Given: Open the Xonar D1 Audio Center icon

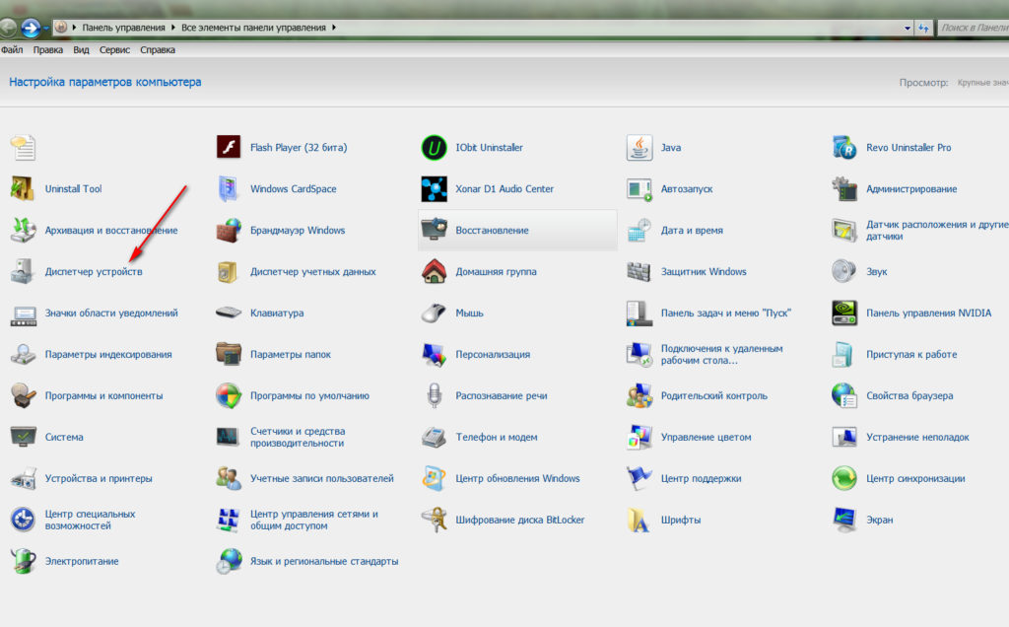Looking at the screenshot, I should [434, 189].
